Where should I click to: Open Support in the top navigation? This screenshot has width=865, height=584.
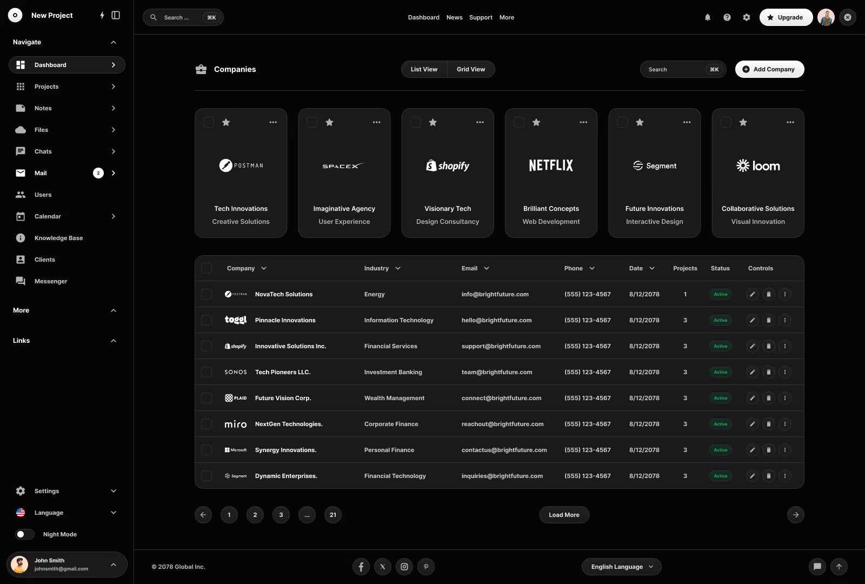[x=481, y=17]
